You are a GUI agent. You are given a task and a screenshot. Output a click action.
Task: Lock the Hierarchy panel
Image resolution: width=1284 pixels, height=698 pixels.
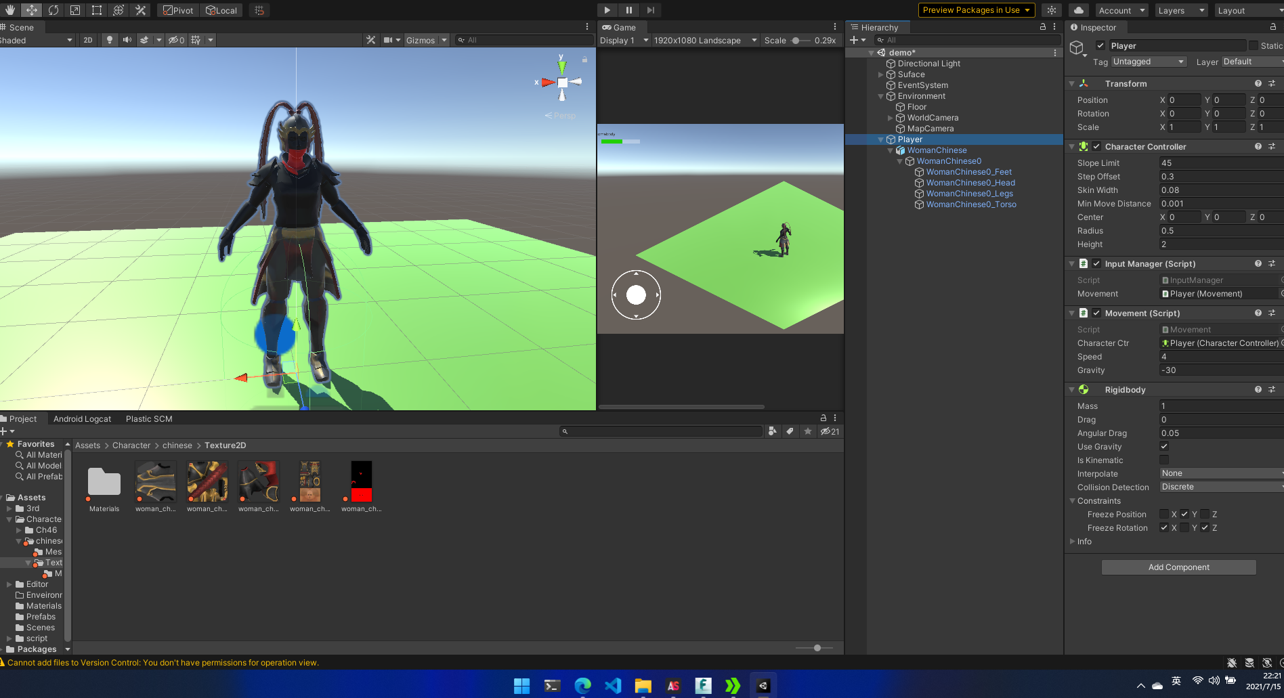1043,27
